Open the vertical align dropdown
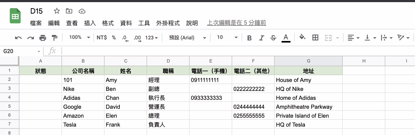The width and height of the screenshot is (415, 135). 370,38
